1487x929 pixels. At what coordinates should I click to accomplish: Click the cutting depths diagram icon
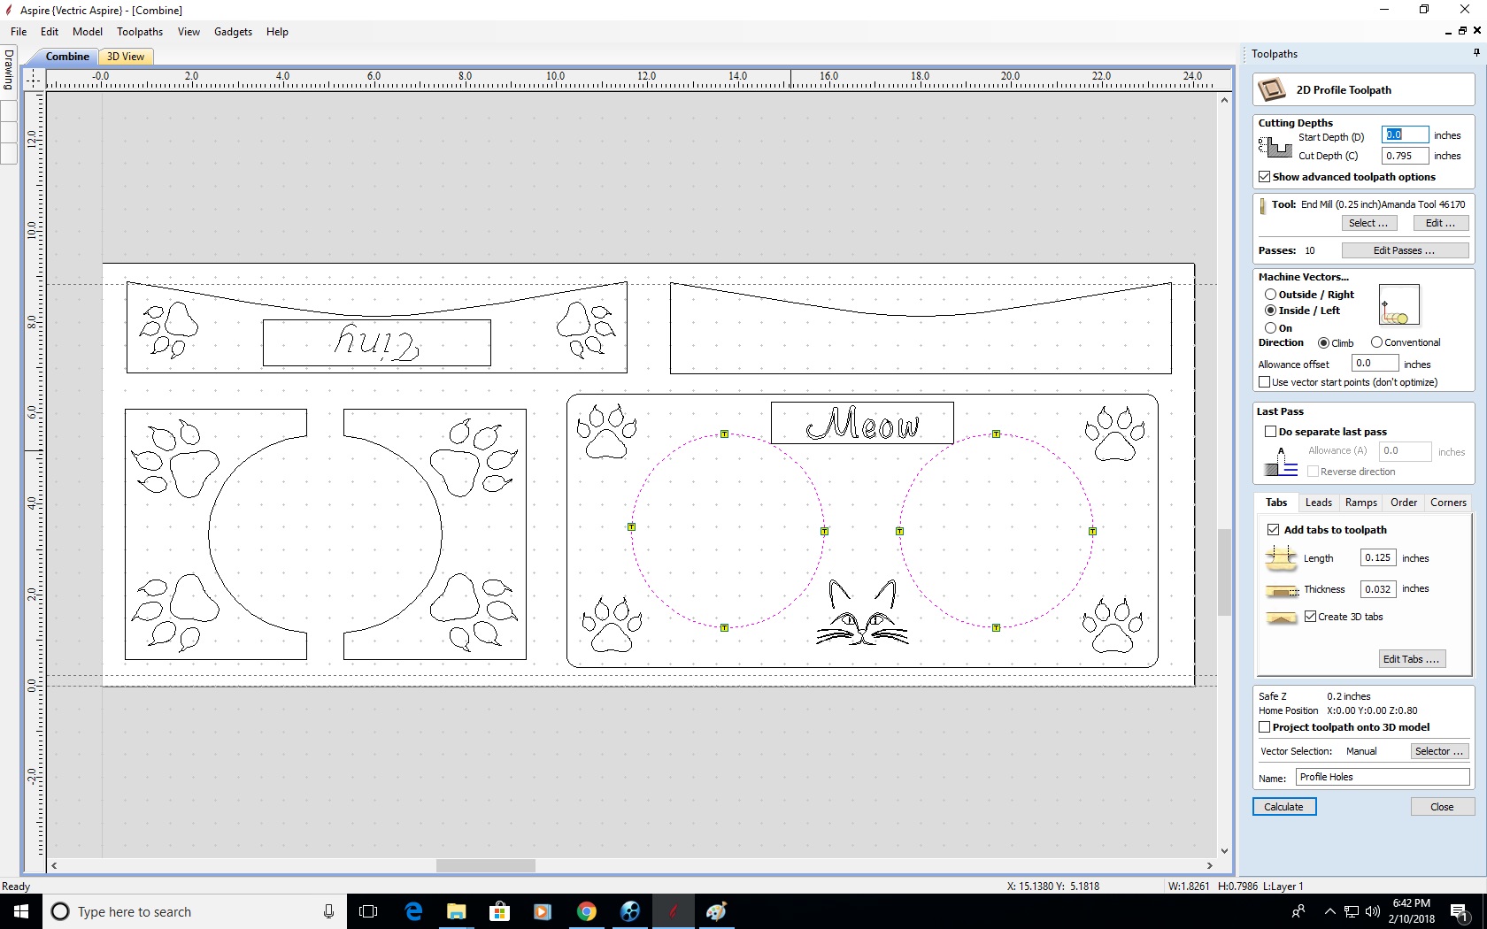(1275, 148)
